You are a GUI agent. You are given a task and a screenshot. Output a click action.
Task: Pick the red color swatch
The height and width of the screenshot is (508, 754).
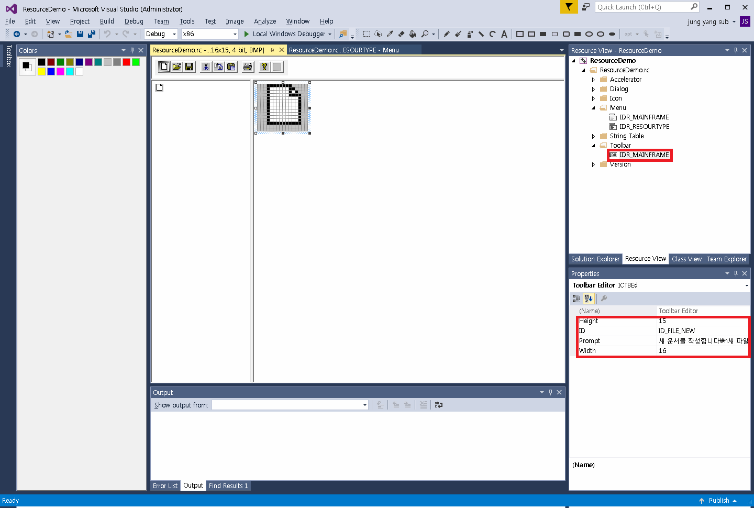pos(126,62)
